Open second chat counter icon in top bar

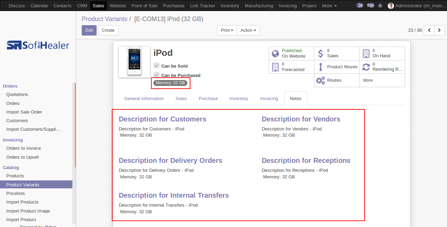[x=370, y=6]
